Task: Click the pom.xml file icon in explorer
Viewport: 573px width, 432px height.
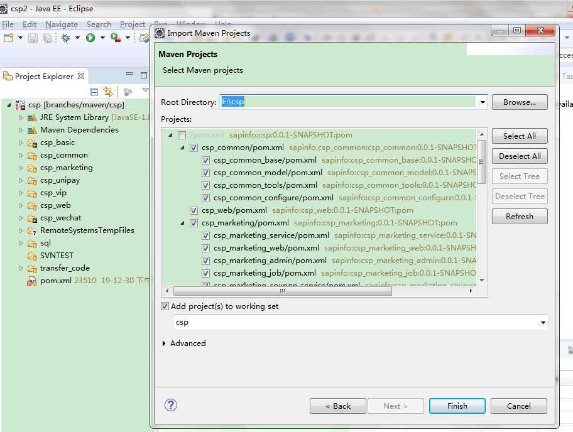Action: point(31,281)
